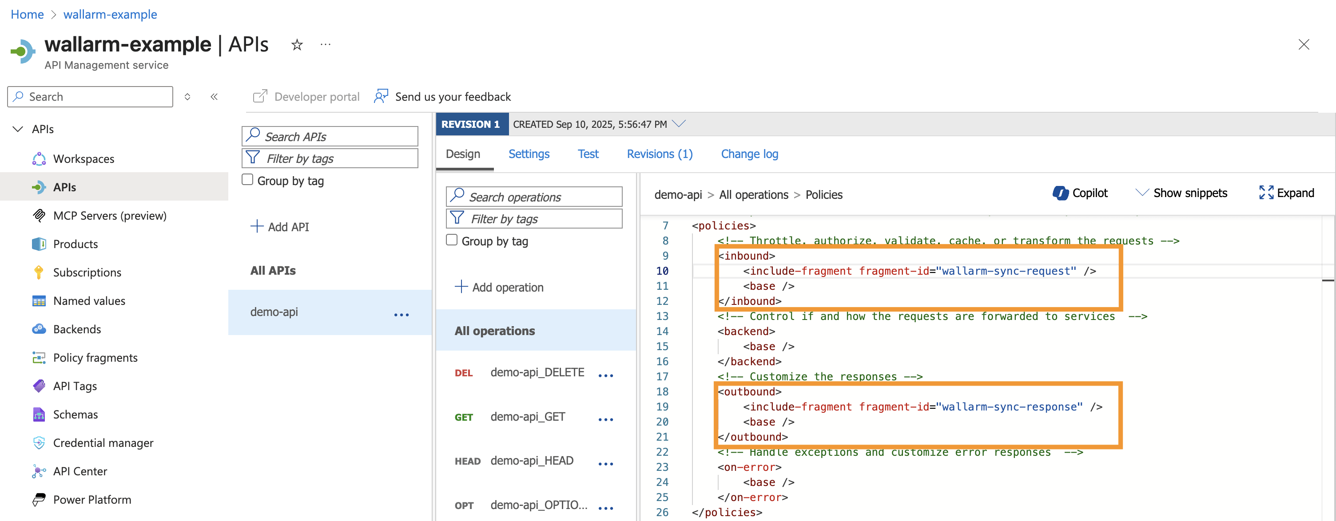Enable Group by tag for operations
Viewport: 1336px width, 521px height.
pos(452,240)
